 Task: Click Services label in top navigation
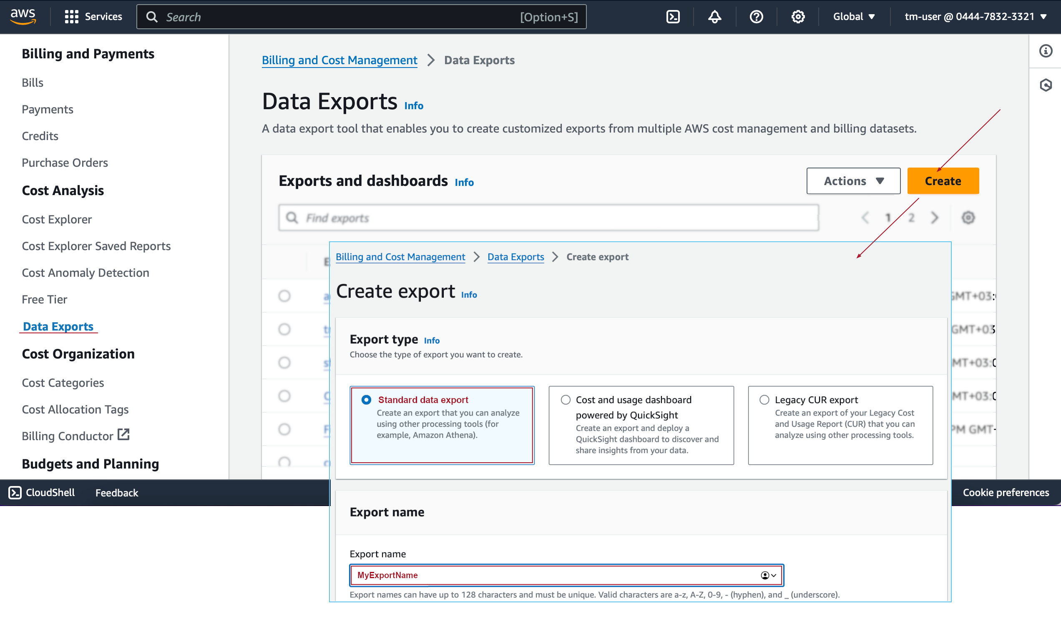coord(103,17)
